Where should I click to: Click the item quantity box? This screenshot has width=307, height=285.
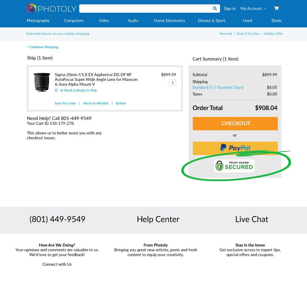(x=173, y=83)
